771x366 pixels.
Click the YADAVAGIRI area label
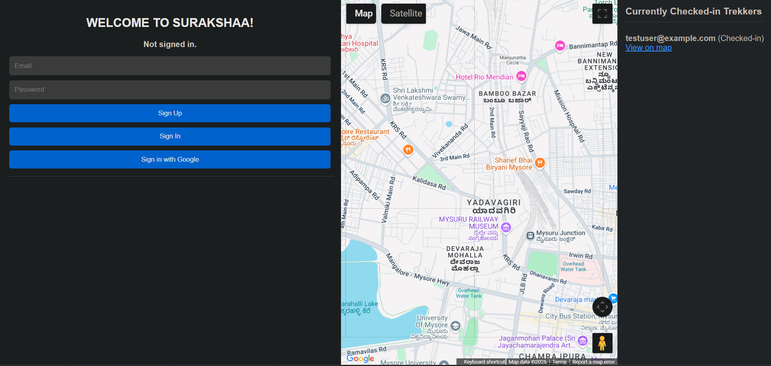click(494, 206)
